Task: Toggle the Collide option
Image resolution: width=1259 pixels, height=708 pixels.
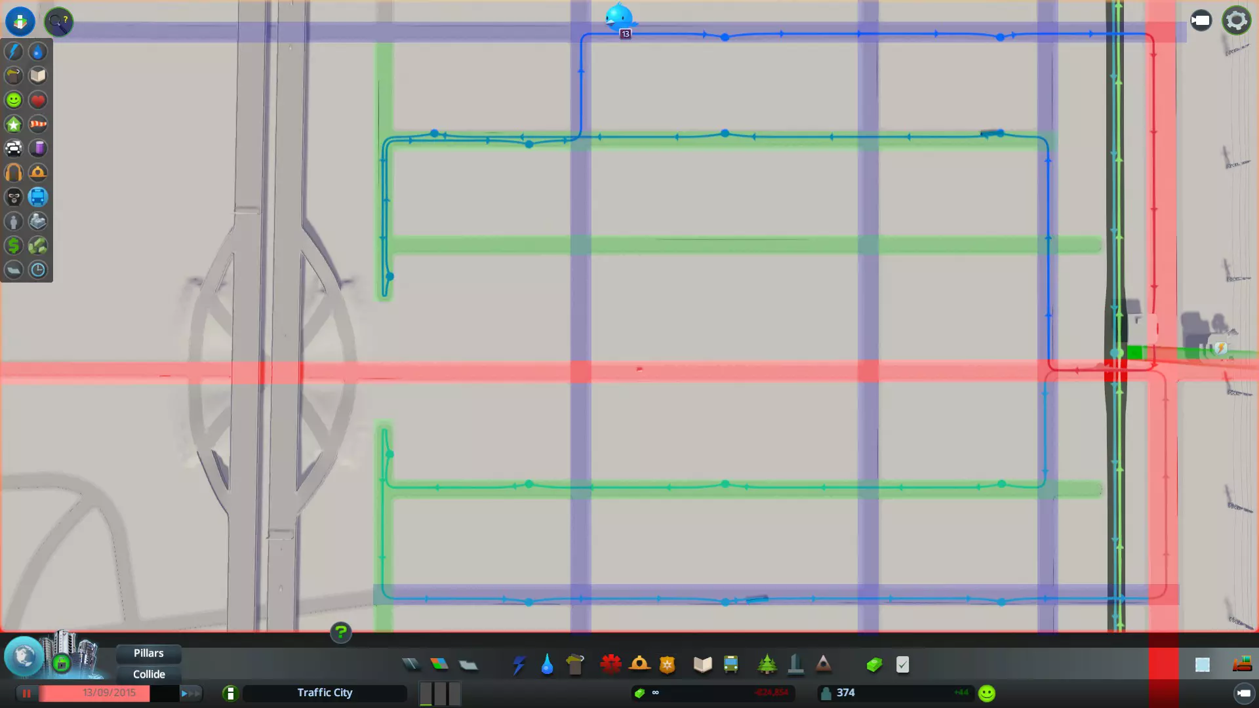Action: 149,674
